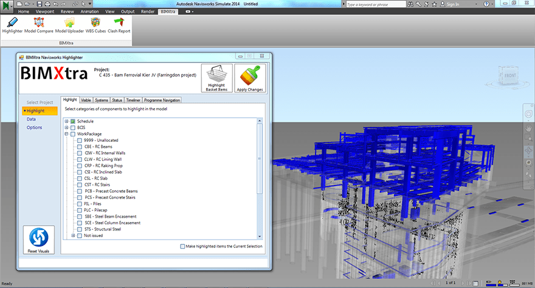Open the Review ribbon tab
The width and height of the screenshot is (535, 288).
pos(67,12)
